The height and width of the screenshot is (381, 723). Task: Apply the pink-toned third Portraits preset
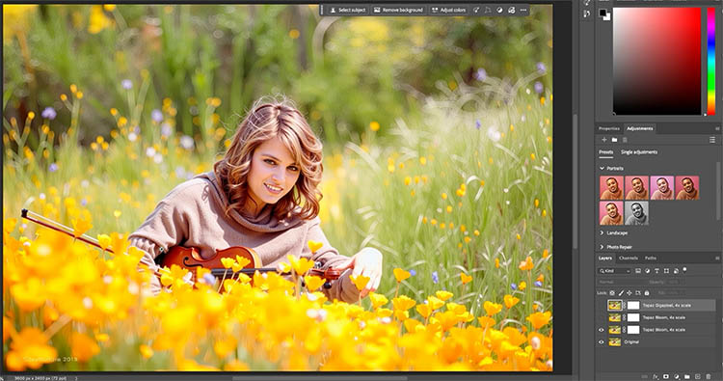click(662, 188)
